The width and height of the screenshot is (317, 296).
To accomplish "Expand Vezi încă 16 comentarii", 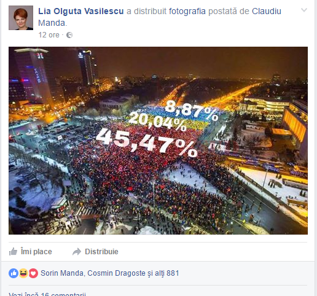I will coord(47,294).
